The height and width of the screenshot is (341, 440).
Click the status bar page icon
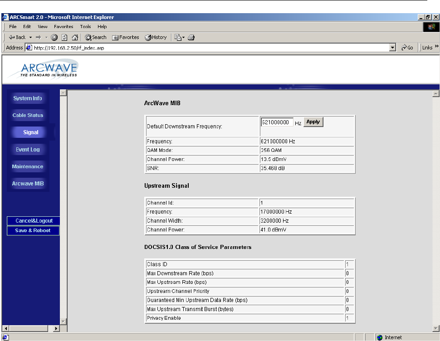[x=5, y=337]
